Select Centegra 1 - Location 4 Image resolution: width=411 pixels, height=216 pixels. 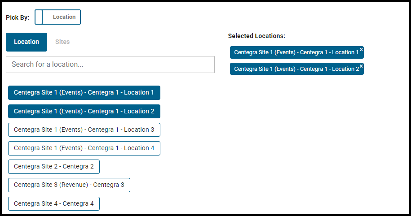[x=84, y=148]
